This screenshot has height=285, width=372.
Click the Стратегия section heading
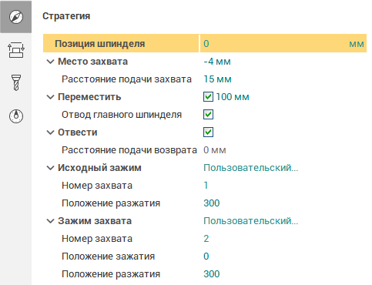point(66,16)
